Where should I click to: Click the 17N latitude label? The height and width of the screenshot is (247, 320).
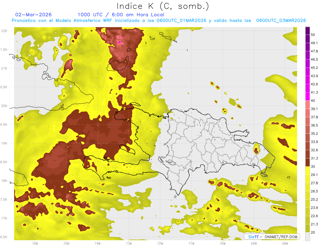5,218
